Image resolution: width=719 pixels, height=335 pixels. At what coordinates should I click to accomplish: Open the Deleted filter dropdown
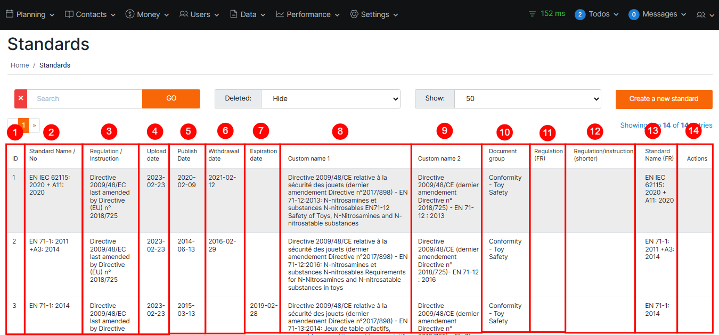(x=330, y=99)
